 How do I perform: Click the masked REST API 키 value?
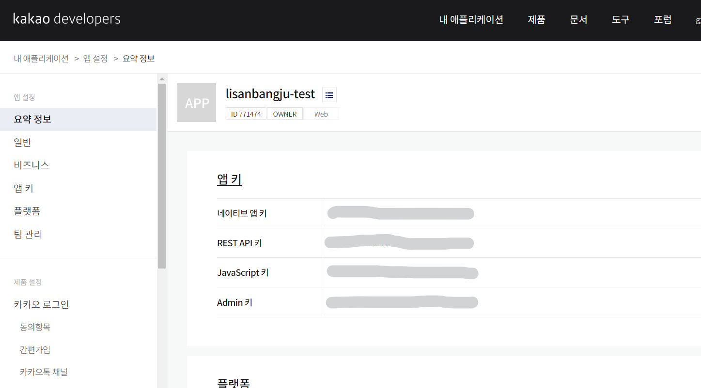pos(399,242)
